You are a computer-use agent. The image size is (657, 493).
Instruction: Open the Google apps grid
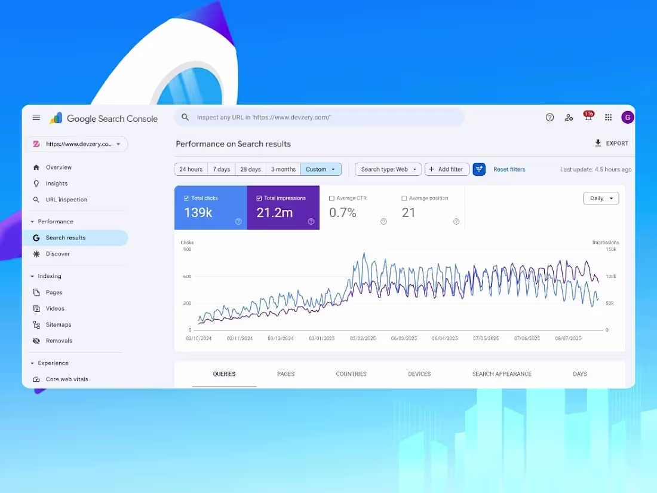coord(608,117)
